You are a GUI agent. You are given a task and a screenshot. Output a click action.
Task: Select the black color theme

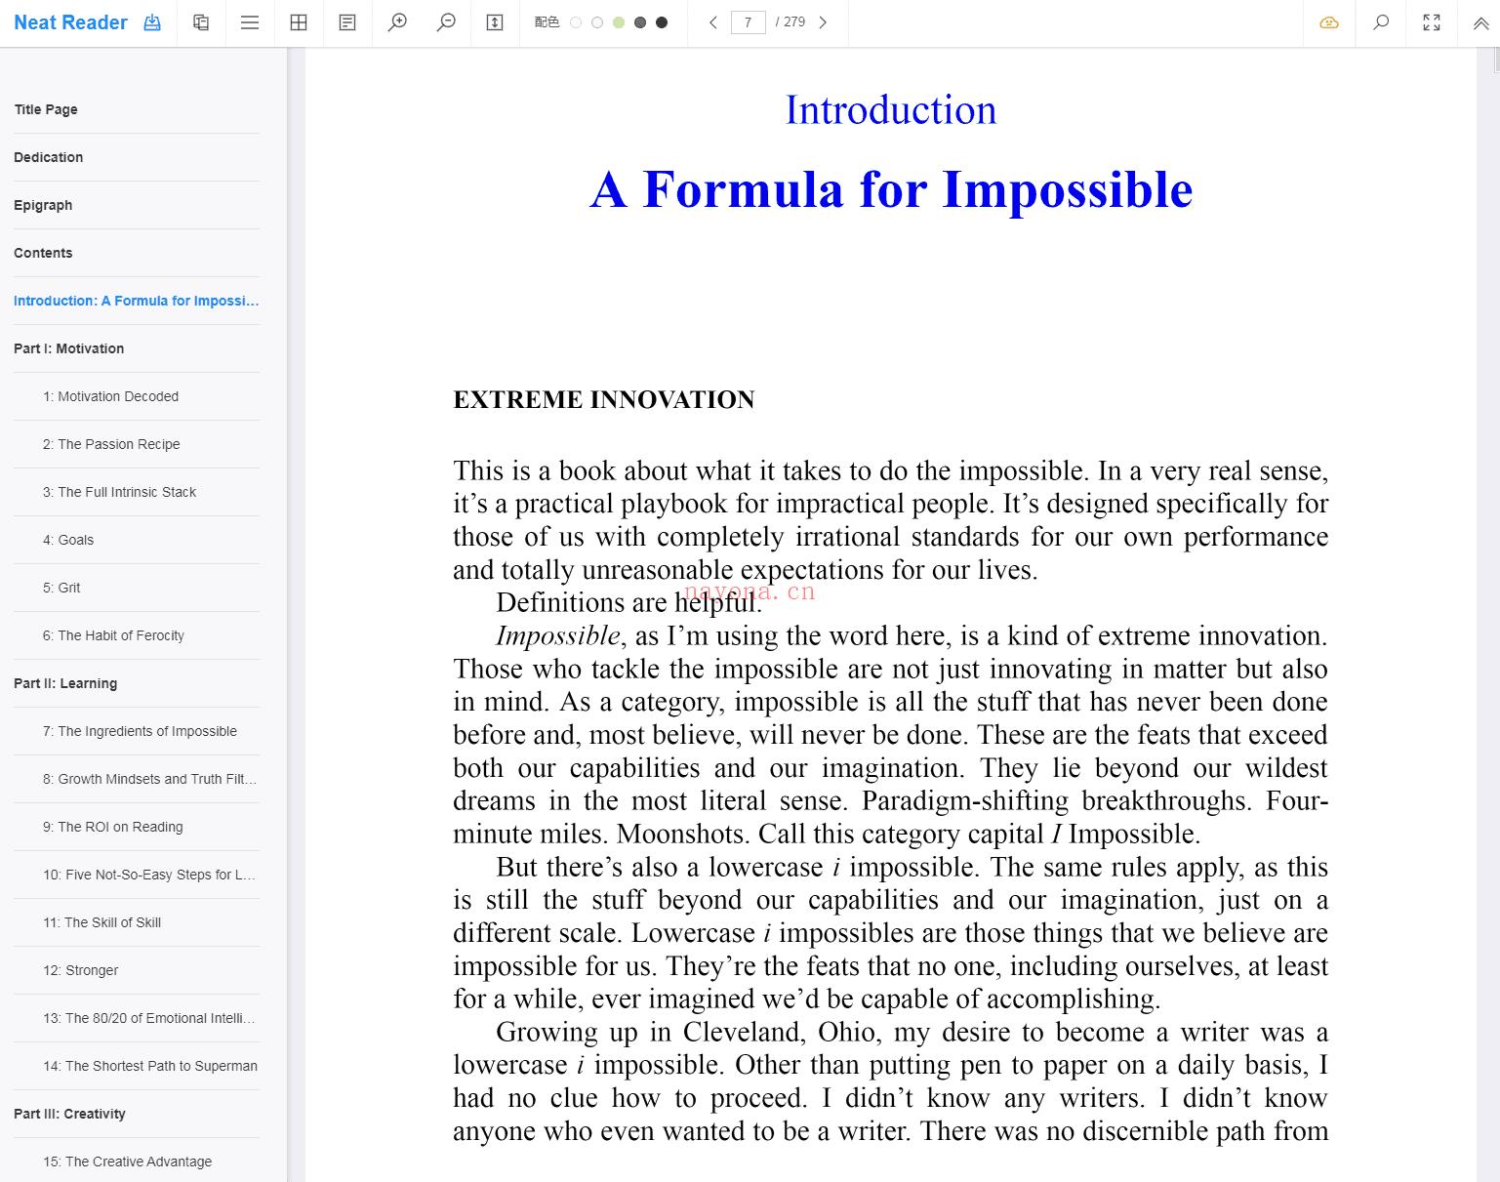662,22
